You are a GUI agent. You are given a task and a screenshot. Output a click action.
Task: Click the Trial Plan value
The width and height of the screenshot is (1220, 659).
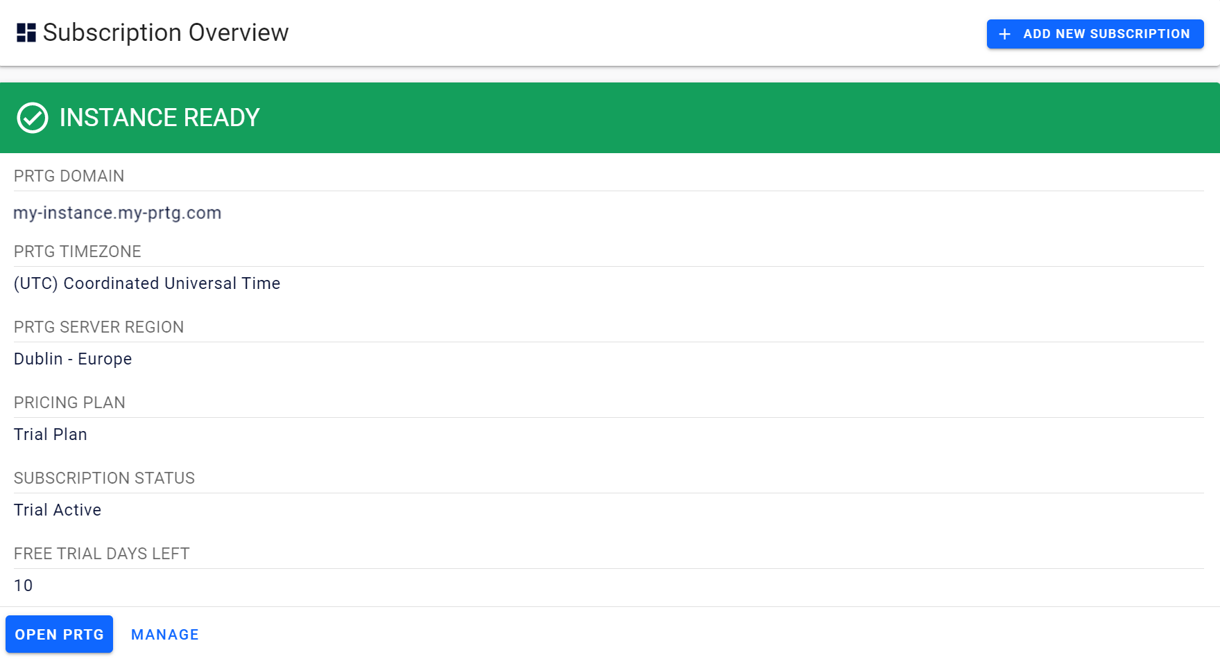pyautogui.click(x=51, y=434)
